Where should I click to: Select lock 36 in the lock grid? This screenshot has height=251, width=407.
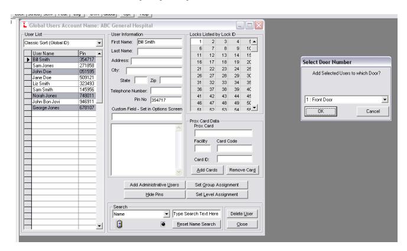pyautogui.click(x=197, y=89)
